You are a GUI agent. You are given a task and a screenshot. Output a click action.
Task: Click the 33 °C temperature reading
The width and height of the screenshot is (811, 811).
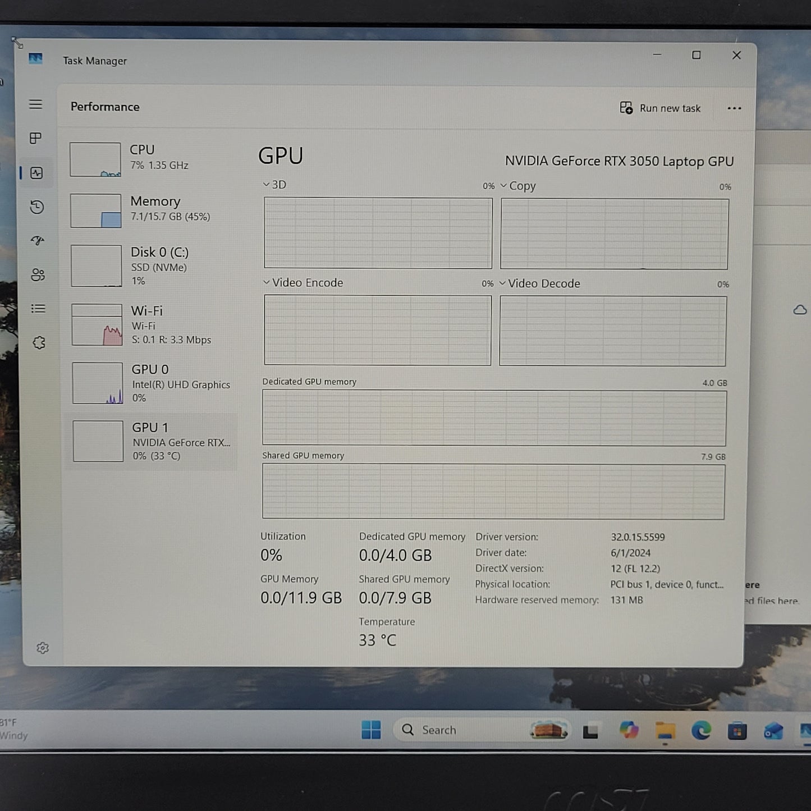point(378,640)
